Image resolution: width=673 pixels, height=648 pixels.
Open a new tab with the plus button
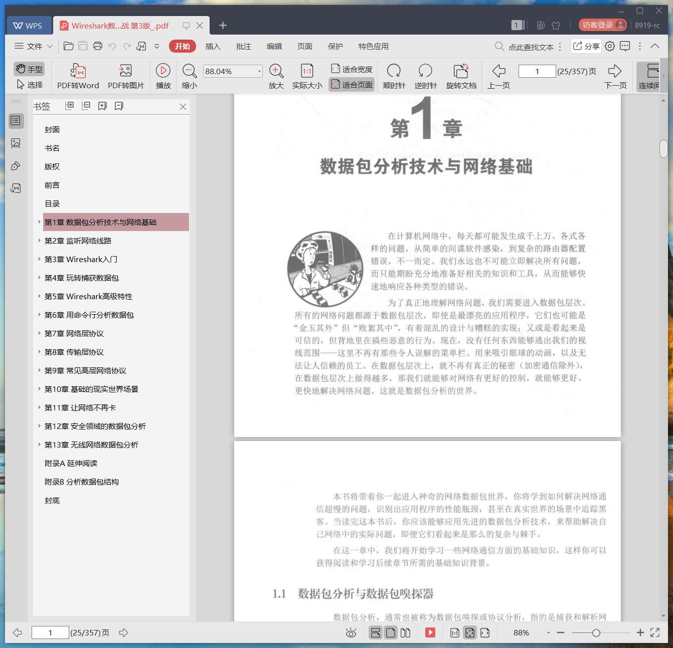(x=223, y=25)
